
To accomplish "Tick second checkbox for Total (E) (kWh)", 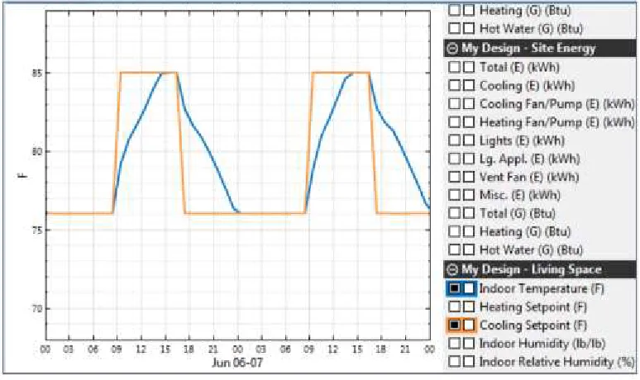I will pos(469,67).
